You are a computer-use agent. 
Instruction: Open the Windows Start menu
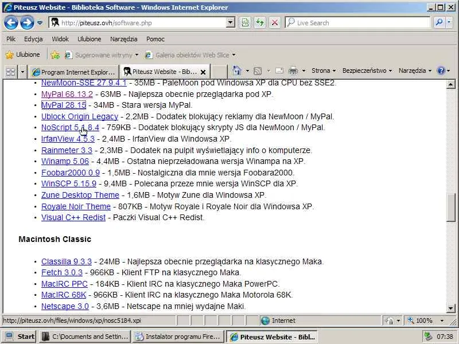(x=20, y=337)
